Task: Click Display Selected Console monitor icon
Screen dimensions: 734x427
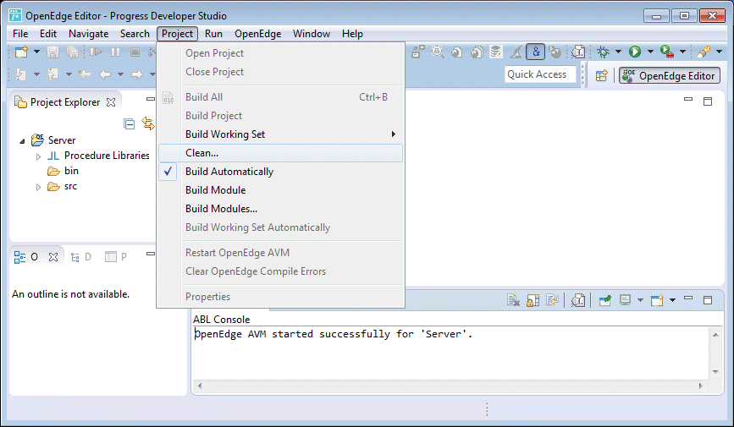Action: tap(625, 300)
